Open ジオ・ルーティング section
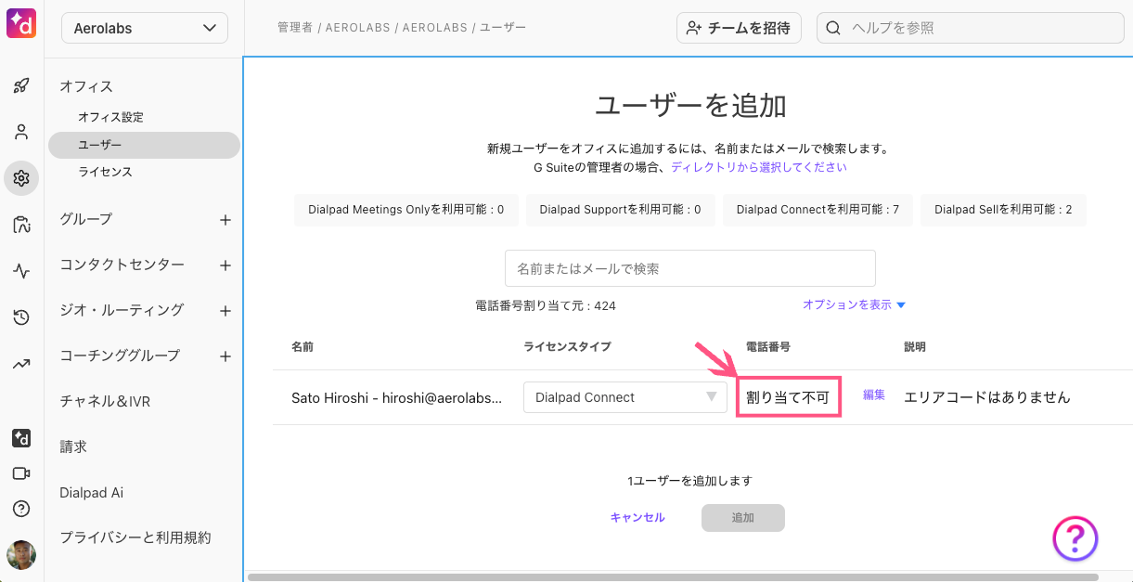The width and height of the screenshot is (1133, 582). pos(122,310)
